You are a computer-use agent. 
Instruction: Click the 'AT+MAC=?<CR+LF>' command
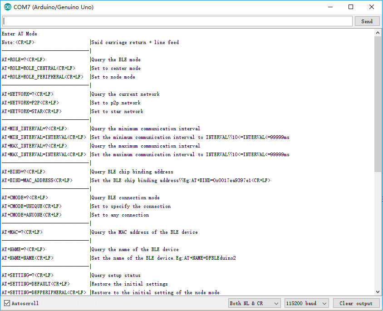point(22,232)
